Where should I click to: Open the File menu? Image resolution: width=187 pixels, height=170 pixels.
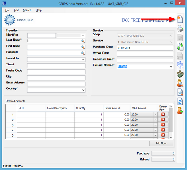8,10
